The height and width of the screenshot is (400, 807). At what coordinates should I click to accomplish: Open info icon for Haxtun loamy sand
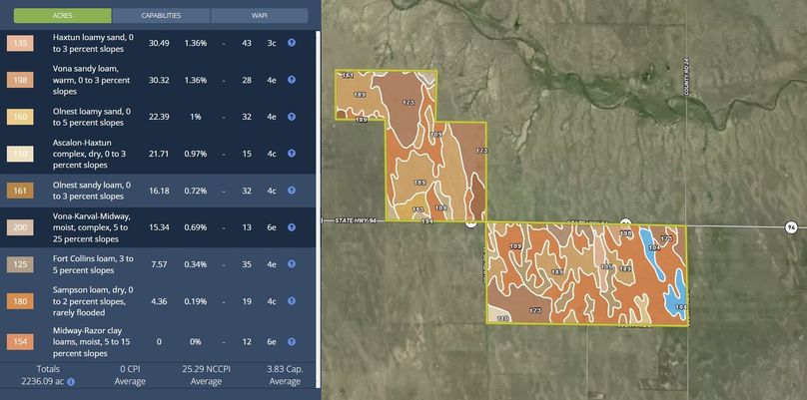pyautogui.click(x=292, y=43)
